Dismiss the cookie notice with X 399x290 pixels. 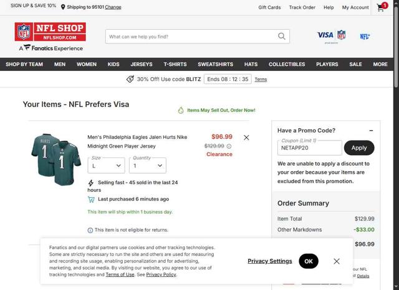[x=337, y=261]
